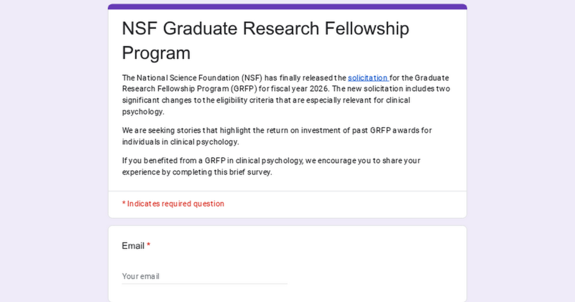Click the purple header bar atop form

(x=287, y=7)
